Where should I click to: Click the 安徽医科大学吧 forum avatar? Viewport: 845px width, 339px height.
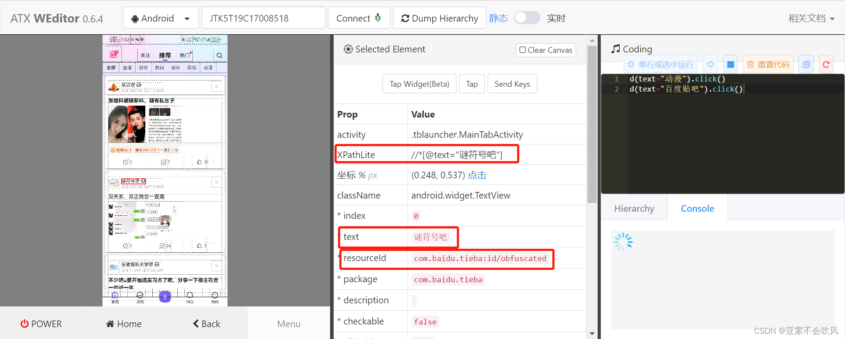coord(114,266)
